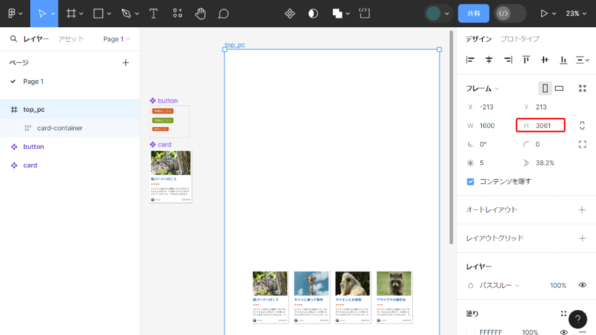Switch to the プロトタイプ tab

520,39
